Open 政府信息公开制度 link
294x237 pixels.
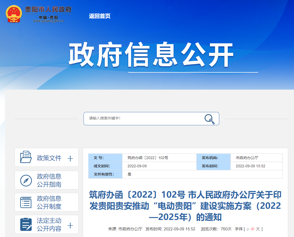tap(49, 202)
